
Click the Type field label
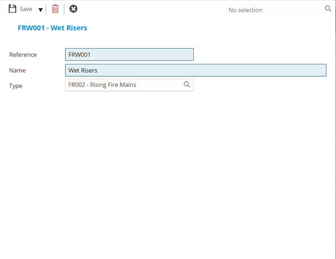click(x=16, y=86)
